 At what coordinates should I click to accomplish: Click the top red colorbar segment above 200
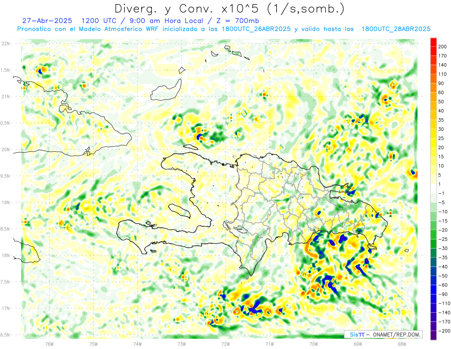(433, 42)
